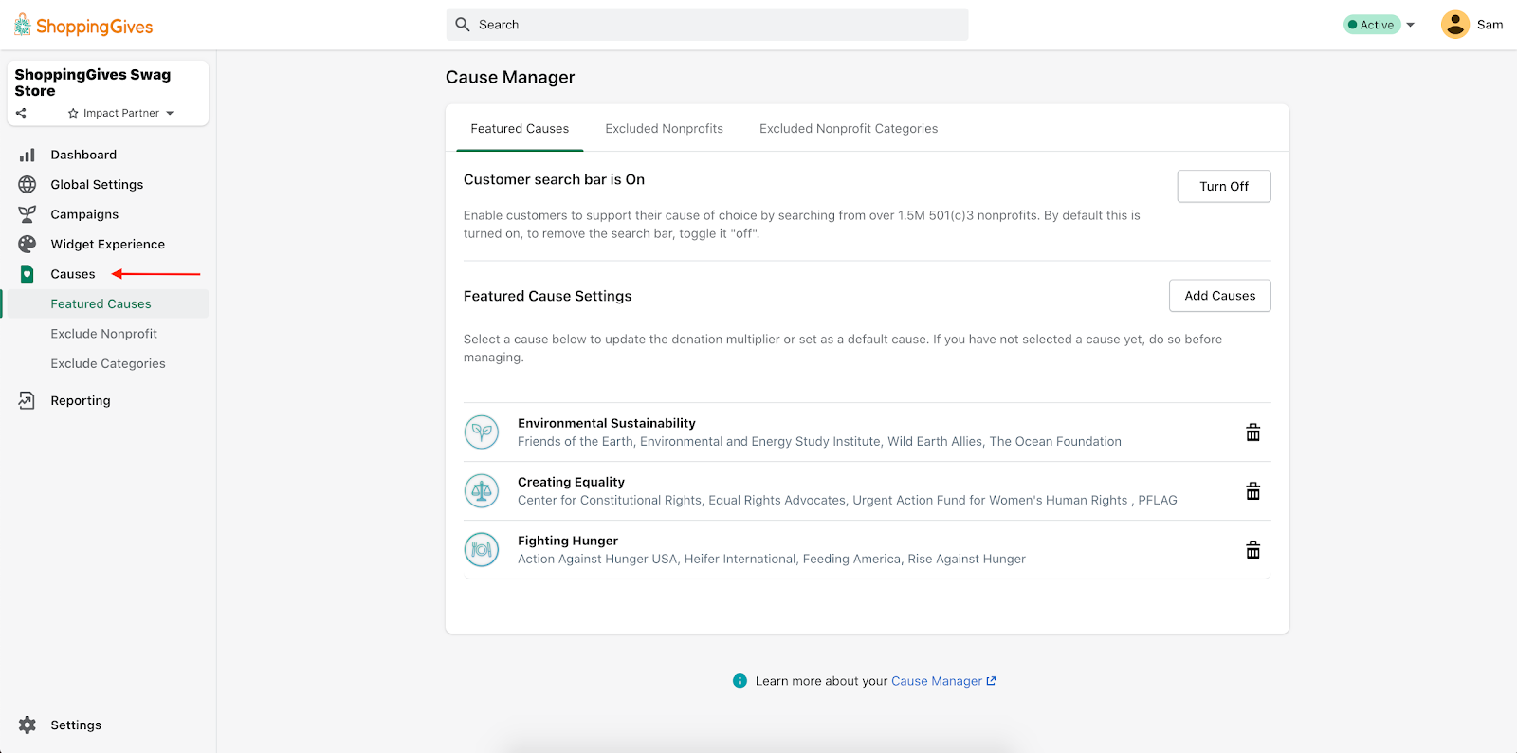
Task: Click the Widget Experience palette icon
Action: click(x=27, y=245)
